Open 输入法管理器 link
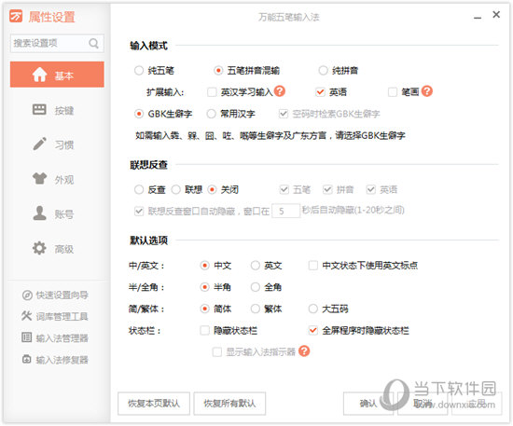513x426 pixels. [x=62, y=338]
